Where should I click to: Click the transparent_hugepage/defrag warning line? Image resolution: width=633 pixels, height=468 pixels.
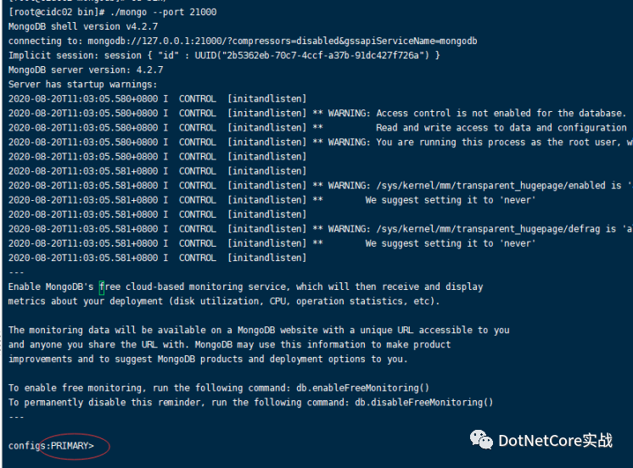pos(321,229)
